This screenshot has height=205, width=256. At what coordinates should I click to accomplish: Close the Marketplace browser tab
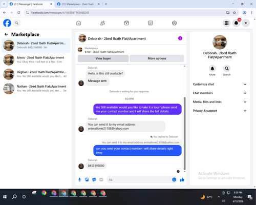(99, 4)
